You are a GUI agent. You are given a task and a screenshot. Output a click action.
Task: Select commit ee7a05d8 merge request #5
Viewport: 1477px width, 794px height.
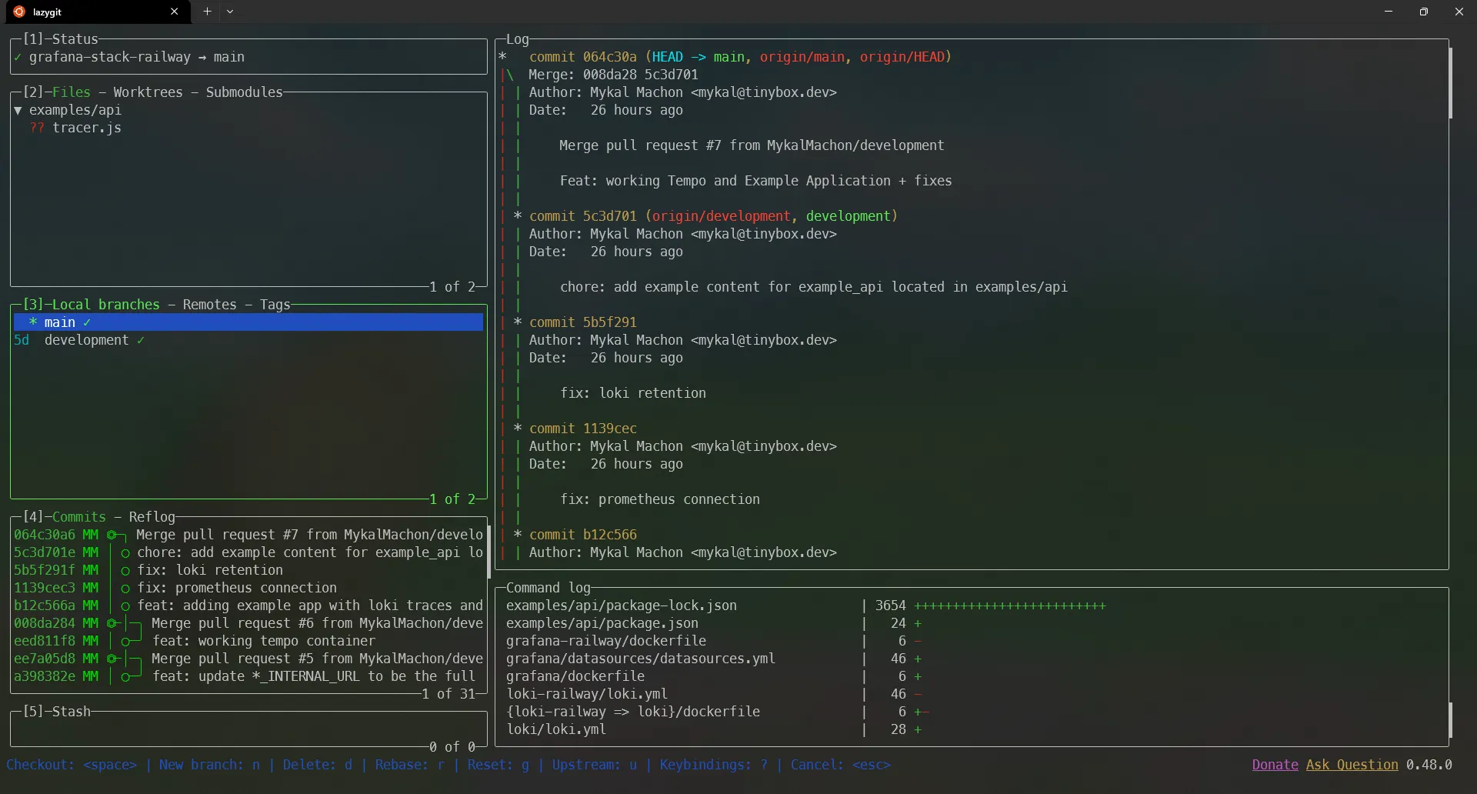248,659
